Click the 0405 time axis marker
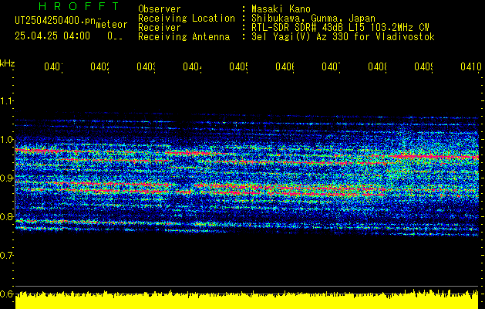 pyautogui.click(x=238, y=66)
